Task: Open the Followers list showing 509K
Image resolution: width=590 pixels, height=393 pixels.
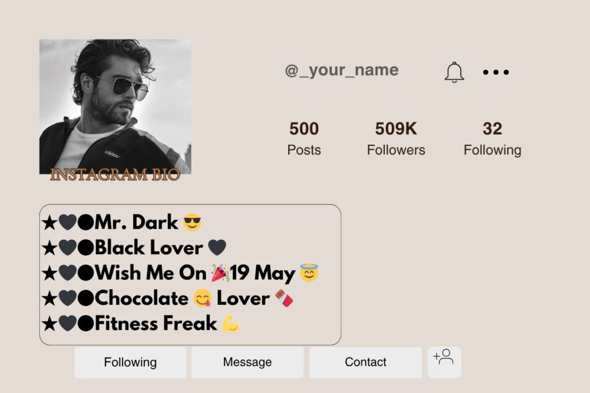Action: click(396, 138)
